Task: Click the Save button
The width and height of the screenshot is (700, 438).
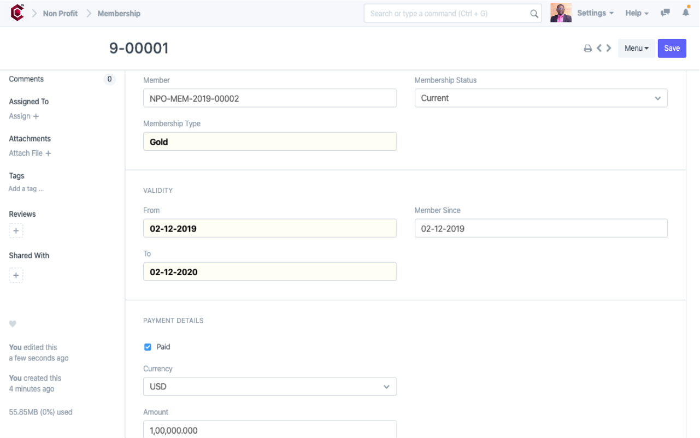Action: click(672, 48)
